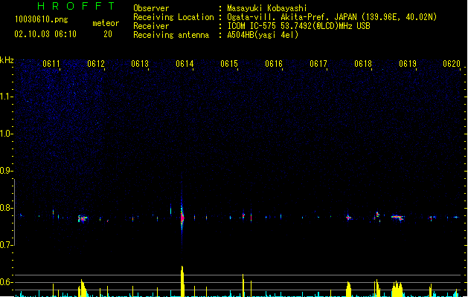Screen dimensions: 468x297
Task: Click the date stamp 02.10.03 06:10
Action: coord(45,34)
